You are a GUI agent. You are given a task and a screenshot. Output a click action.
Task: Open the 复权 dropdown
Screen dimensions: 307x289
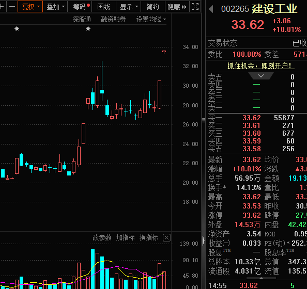[x=30, y=7]
